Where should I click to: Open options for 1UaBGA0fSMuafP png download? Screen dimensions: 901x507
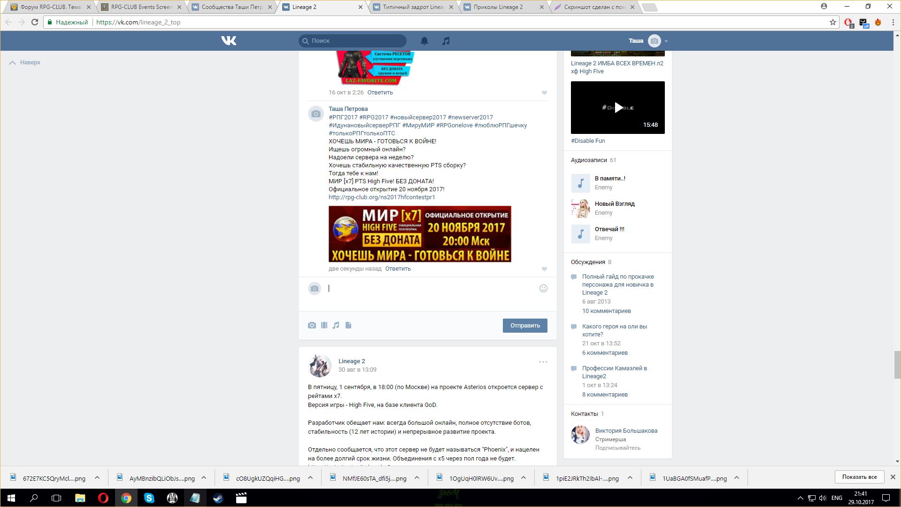[x=737, y=478]
